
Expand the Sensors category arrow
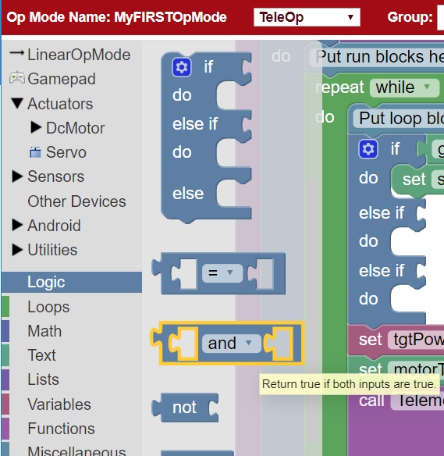(17, 176)
